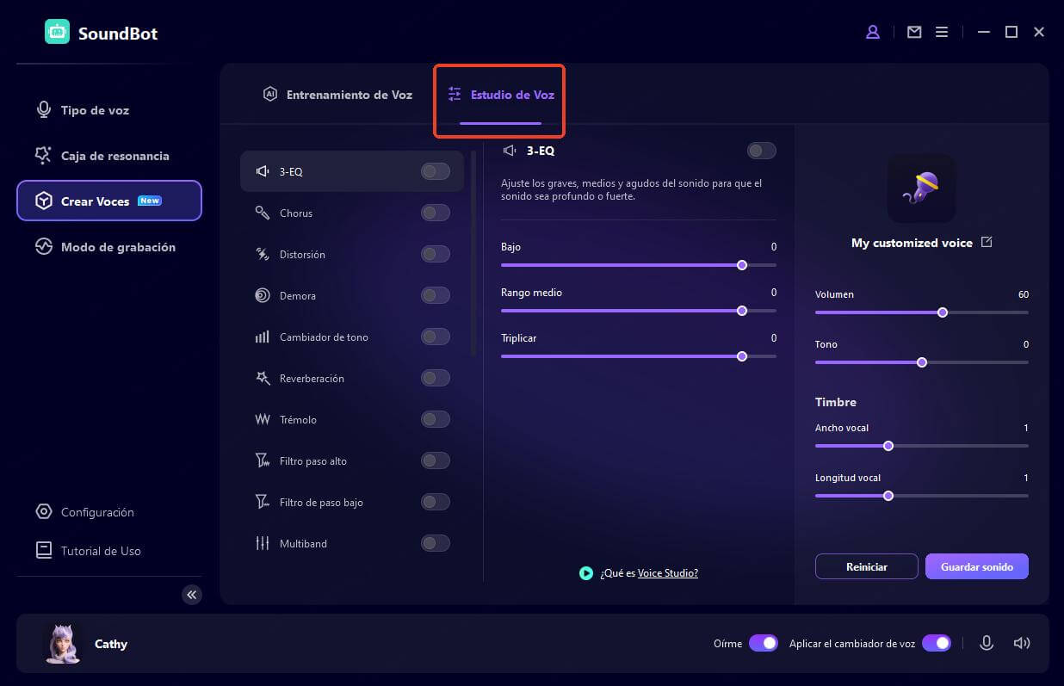Turn off Aplicar el cambiador de voz

pyautogui.click(x=937, y=643)
